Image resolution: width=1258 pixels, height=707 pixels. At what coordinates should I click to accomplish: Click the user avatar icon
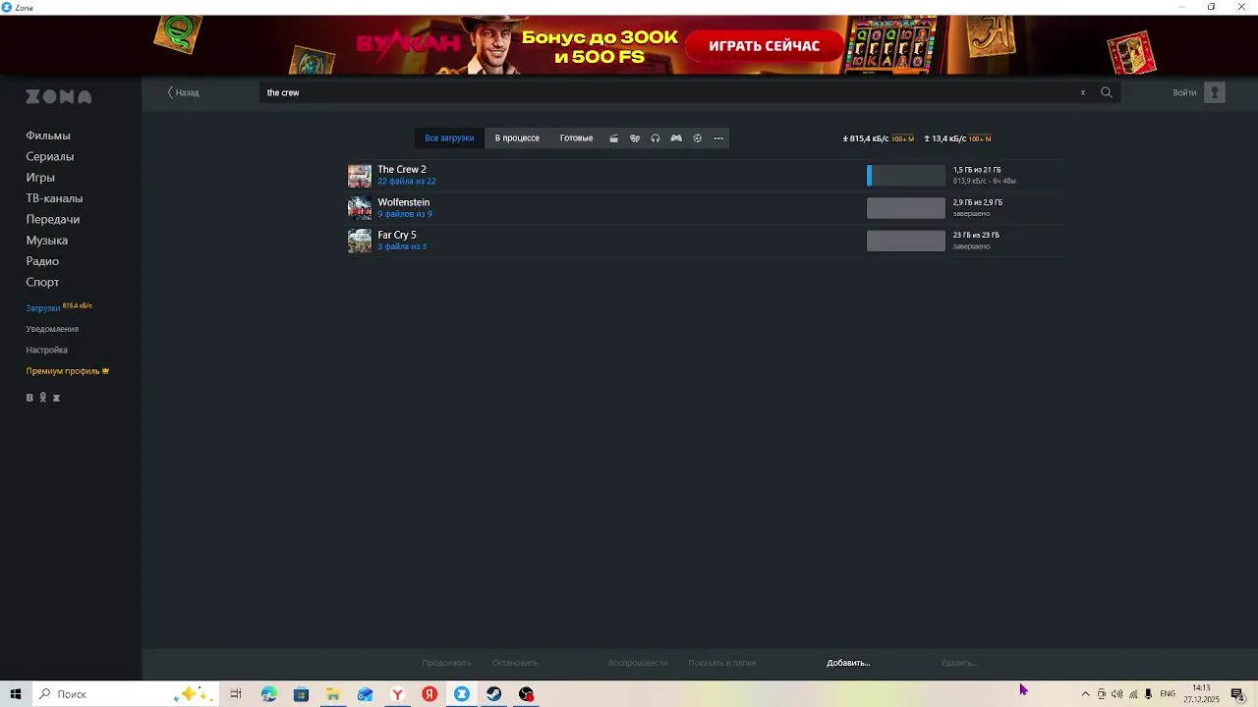coord(1215,92)
